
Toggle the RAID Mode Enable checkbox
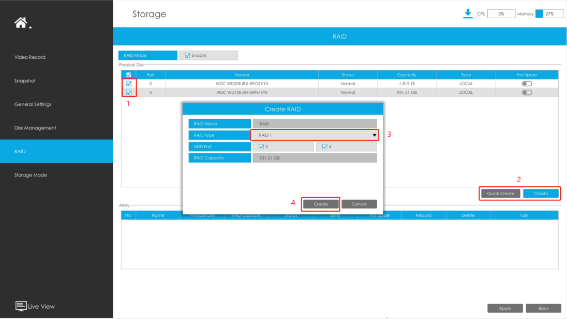pyautogui.click(x=187, y=55)
